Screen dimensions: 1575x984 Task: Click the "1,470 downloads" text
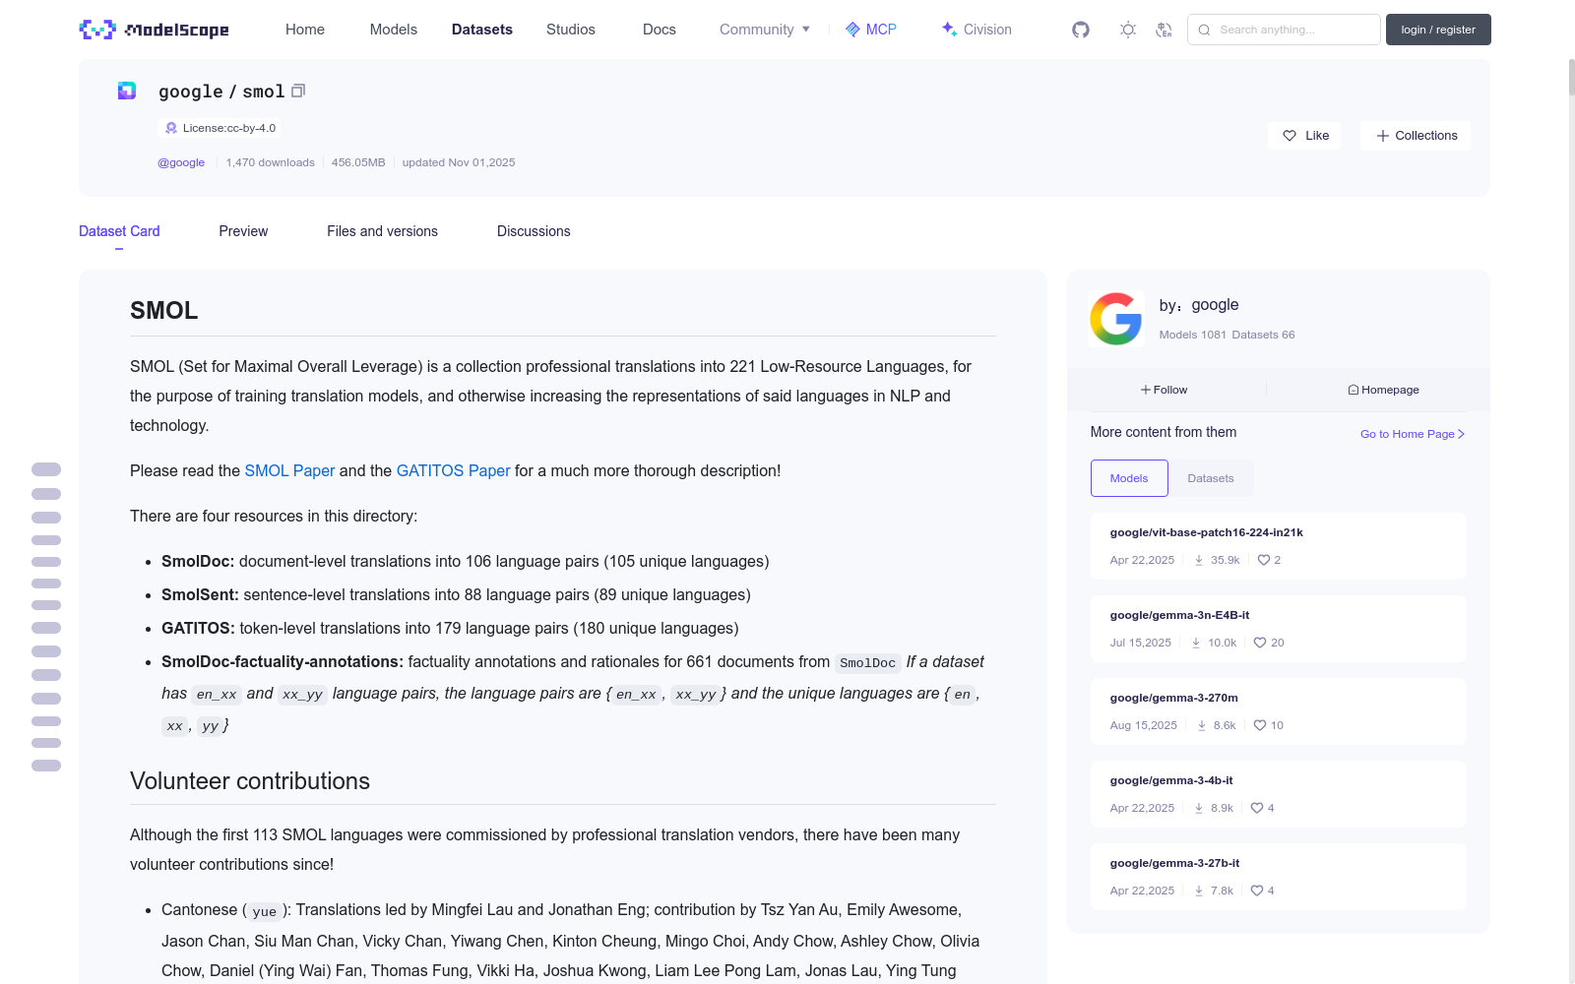coord(271,162)
